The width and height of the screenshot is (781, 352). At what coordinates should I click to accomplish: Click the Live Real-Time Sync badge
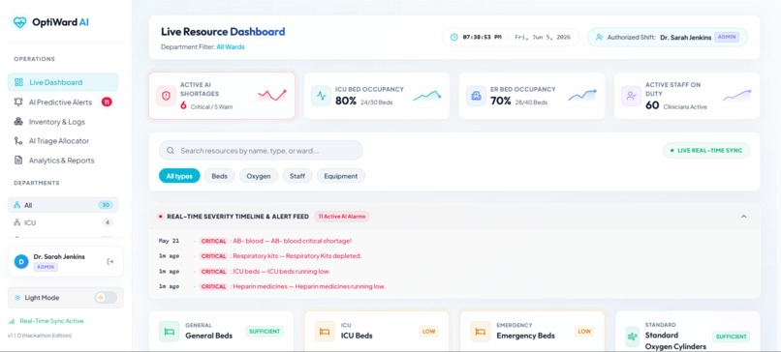coord(706,150)
